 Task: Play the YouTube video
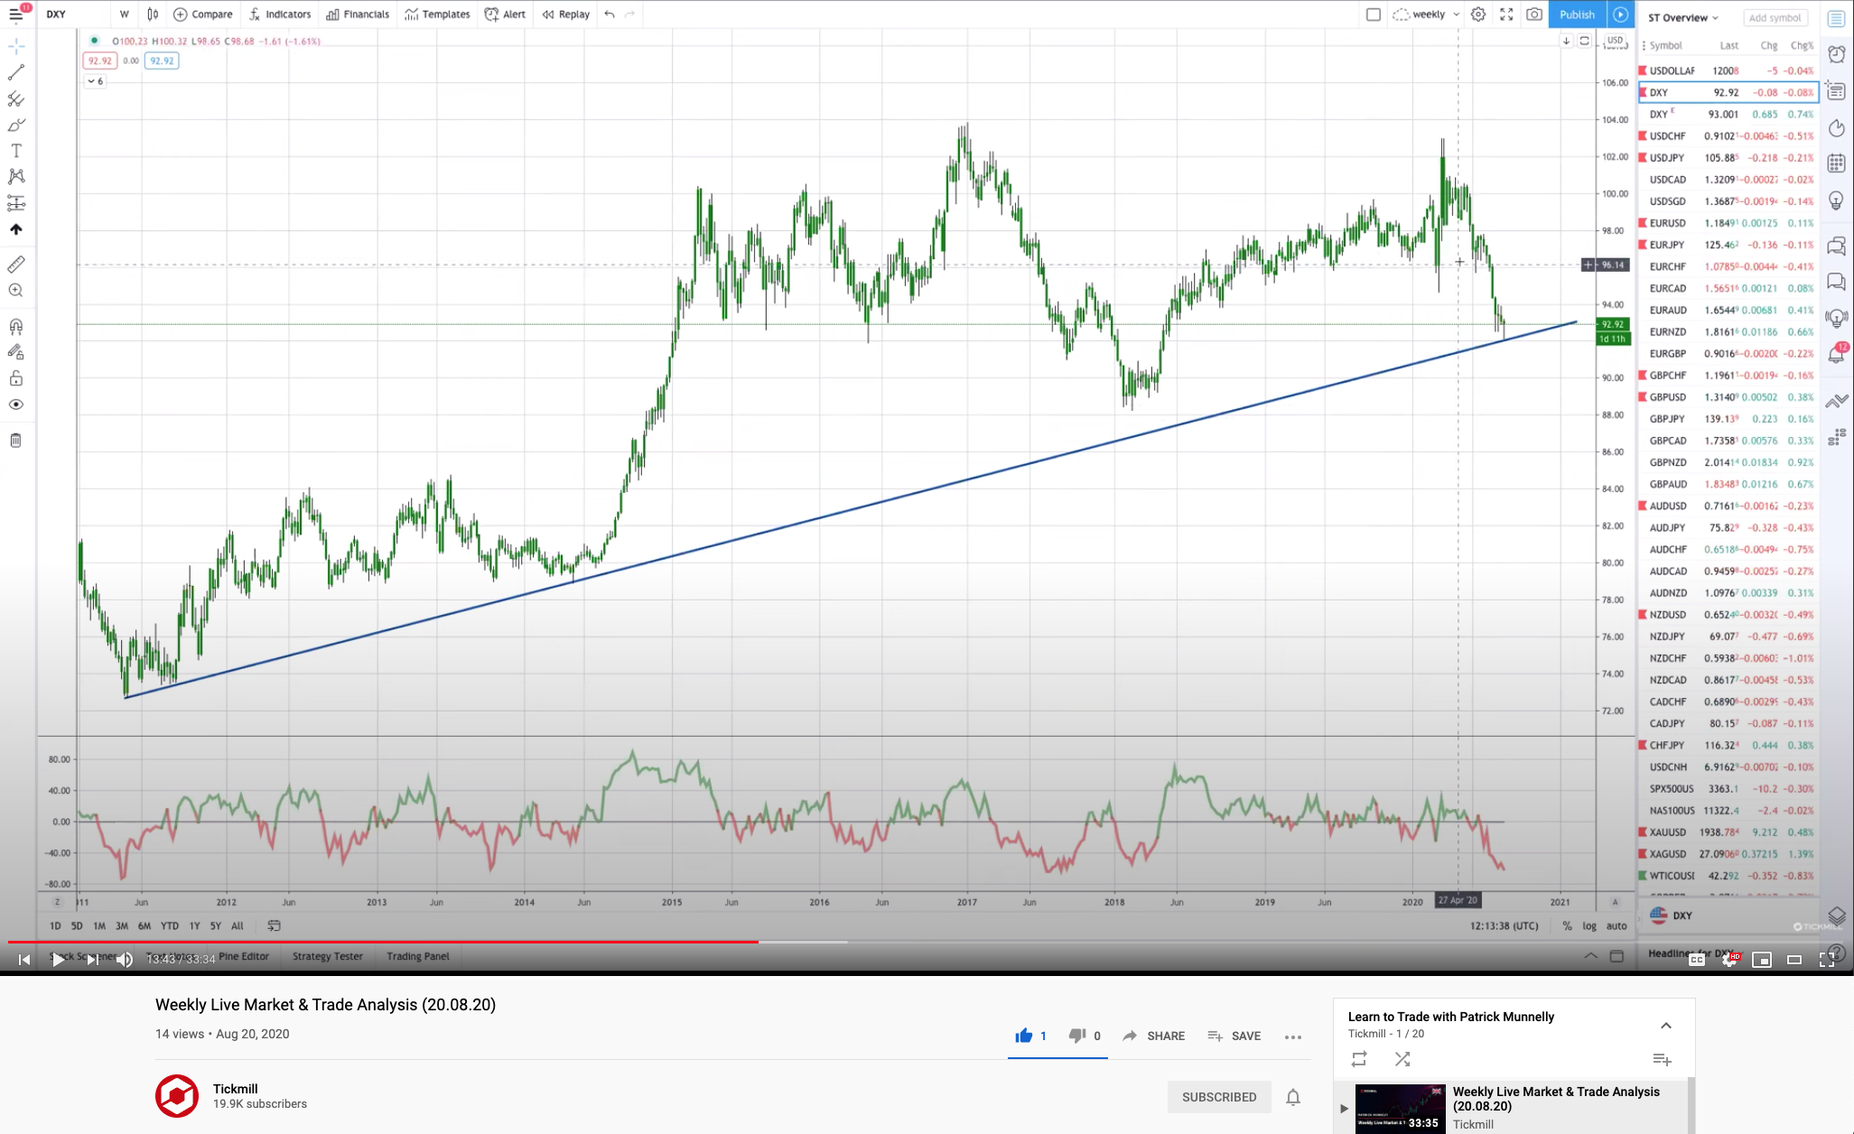click(x=58, y=960)
